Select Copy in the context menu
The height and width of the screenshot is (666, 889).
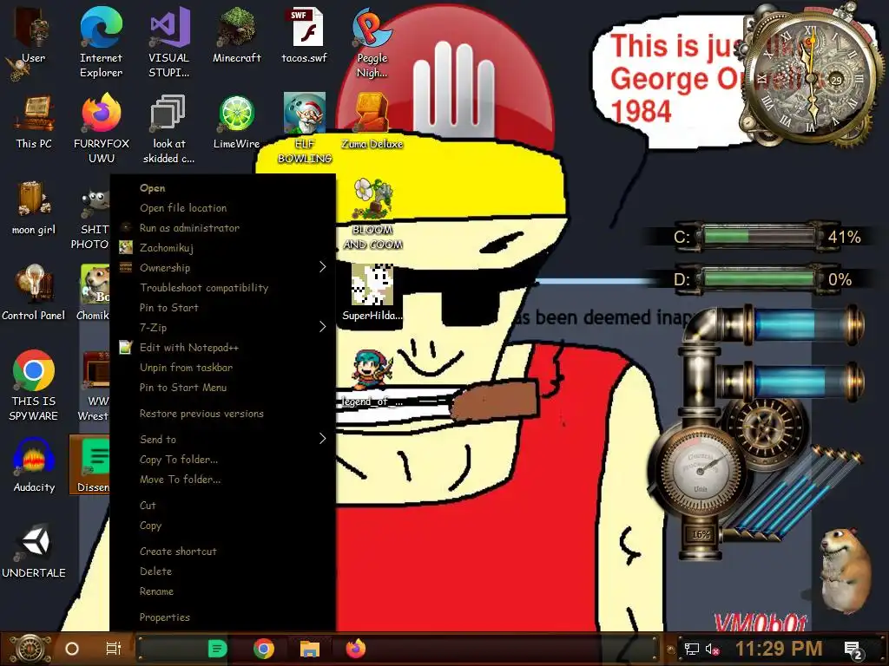(223, 525)
